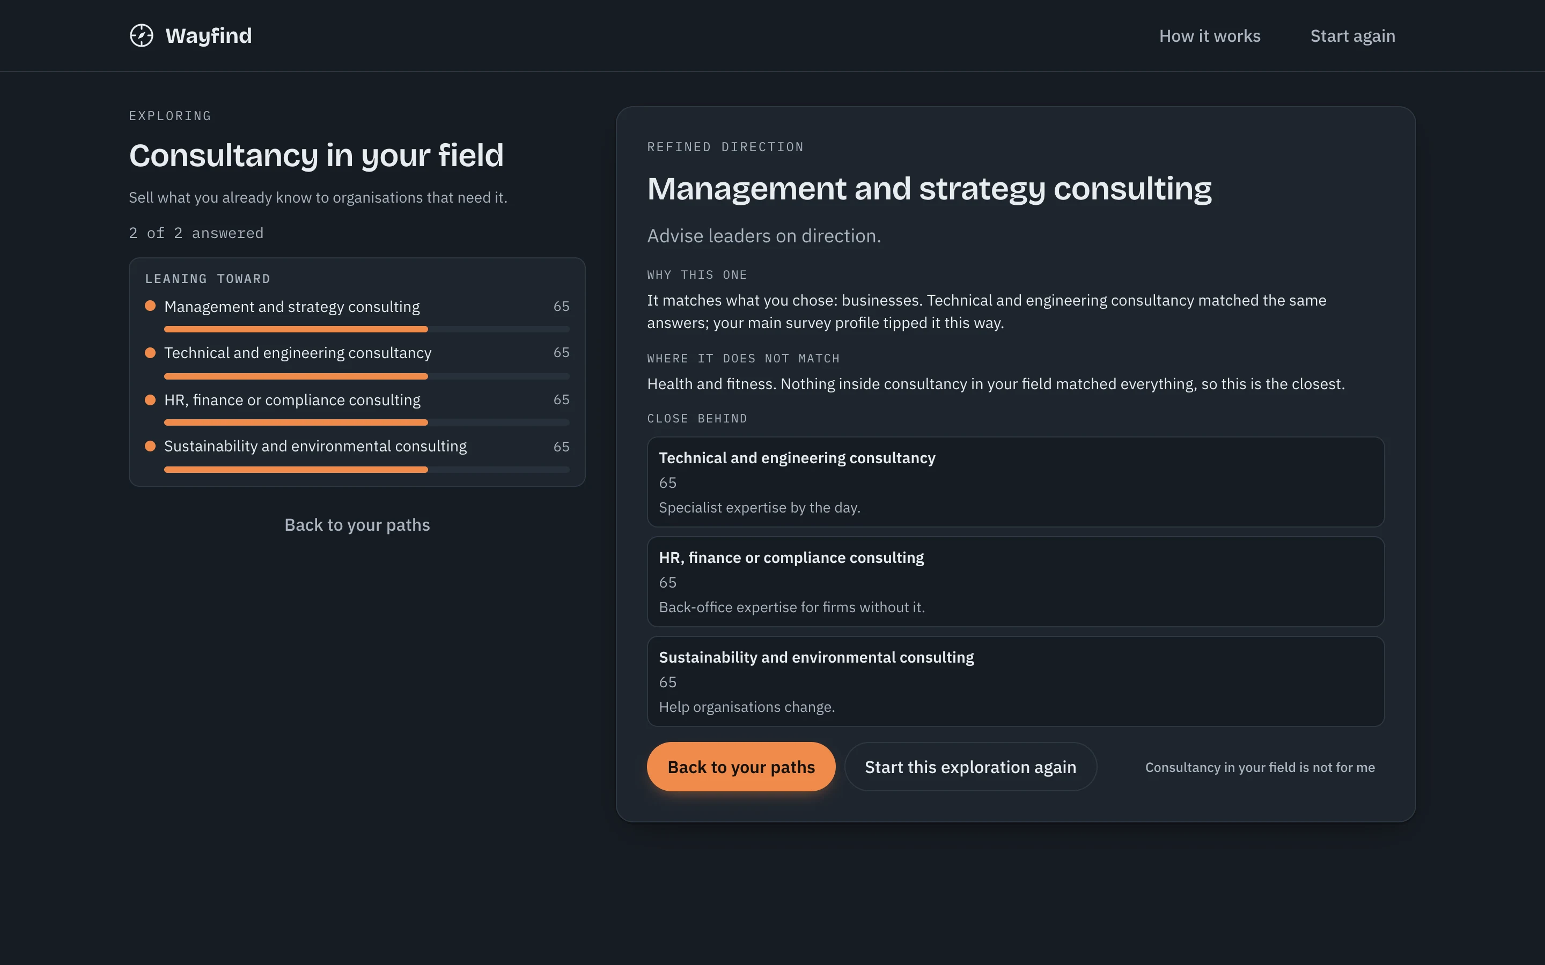
Task: Click the Management and strategy consulting progress bar
Action: point(366,329)
